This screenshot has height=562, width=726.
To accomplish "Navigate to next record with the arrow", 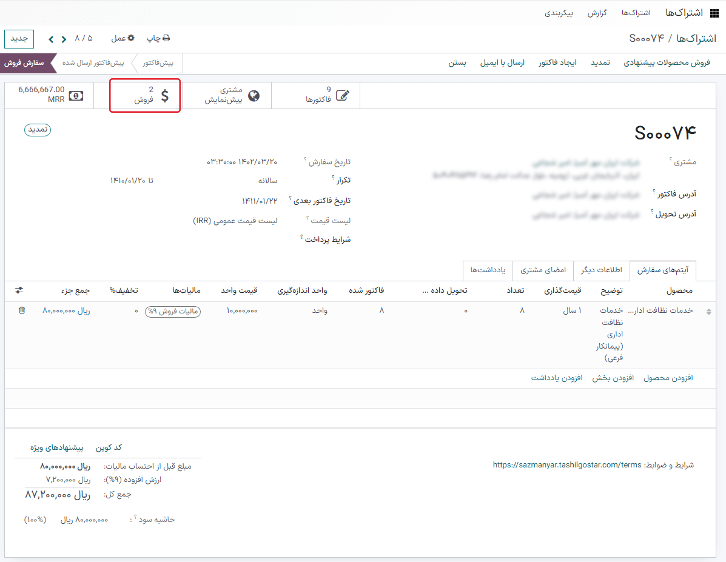I will coord(51,38).
